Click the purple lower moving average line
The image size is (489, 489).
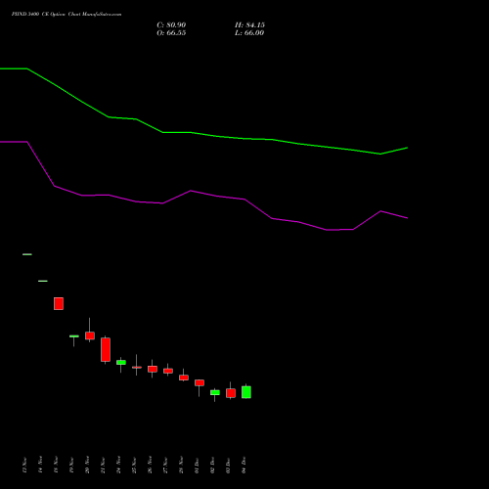pos(203,194)
